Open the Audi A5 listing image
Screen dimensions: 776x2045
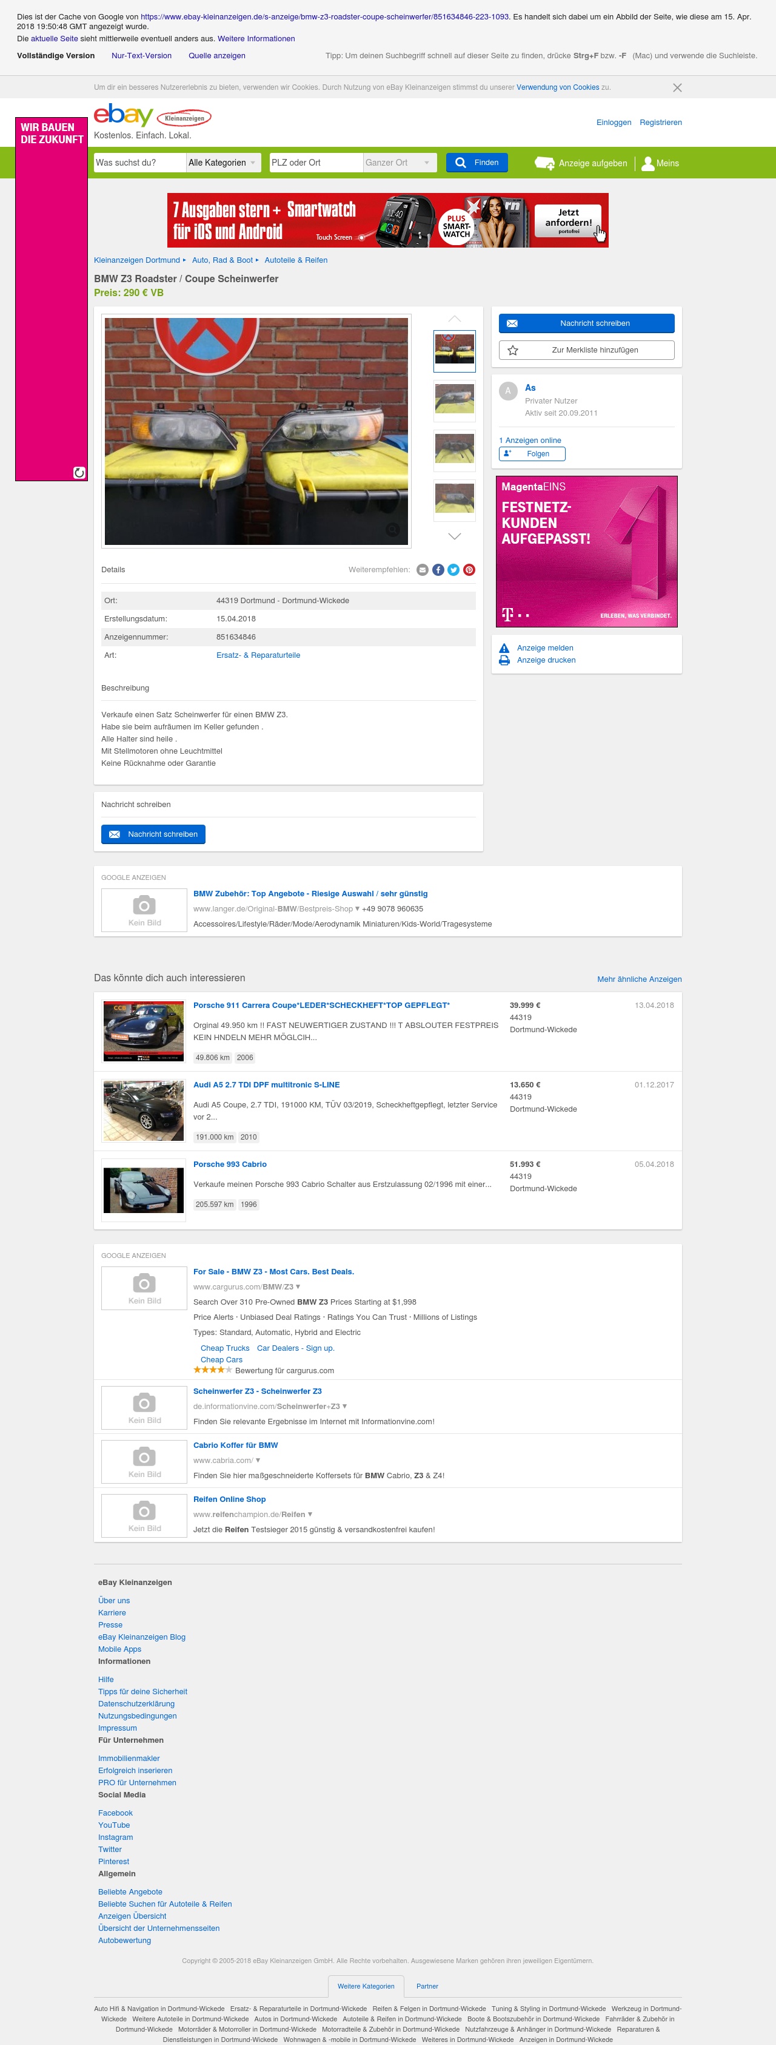[144, 1110]
